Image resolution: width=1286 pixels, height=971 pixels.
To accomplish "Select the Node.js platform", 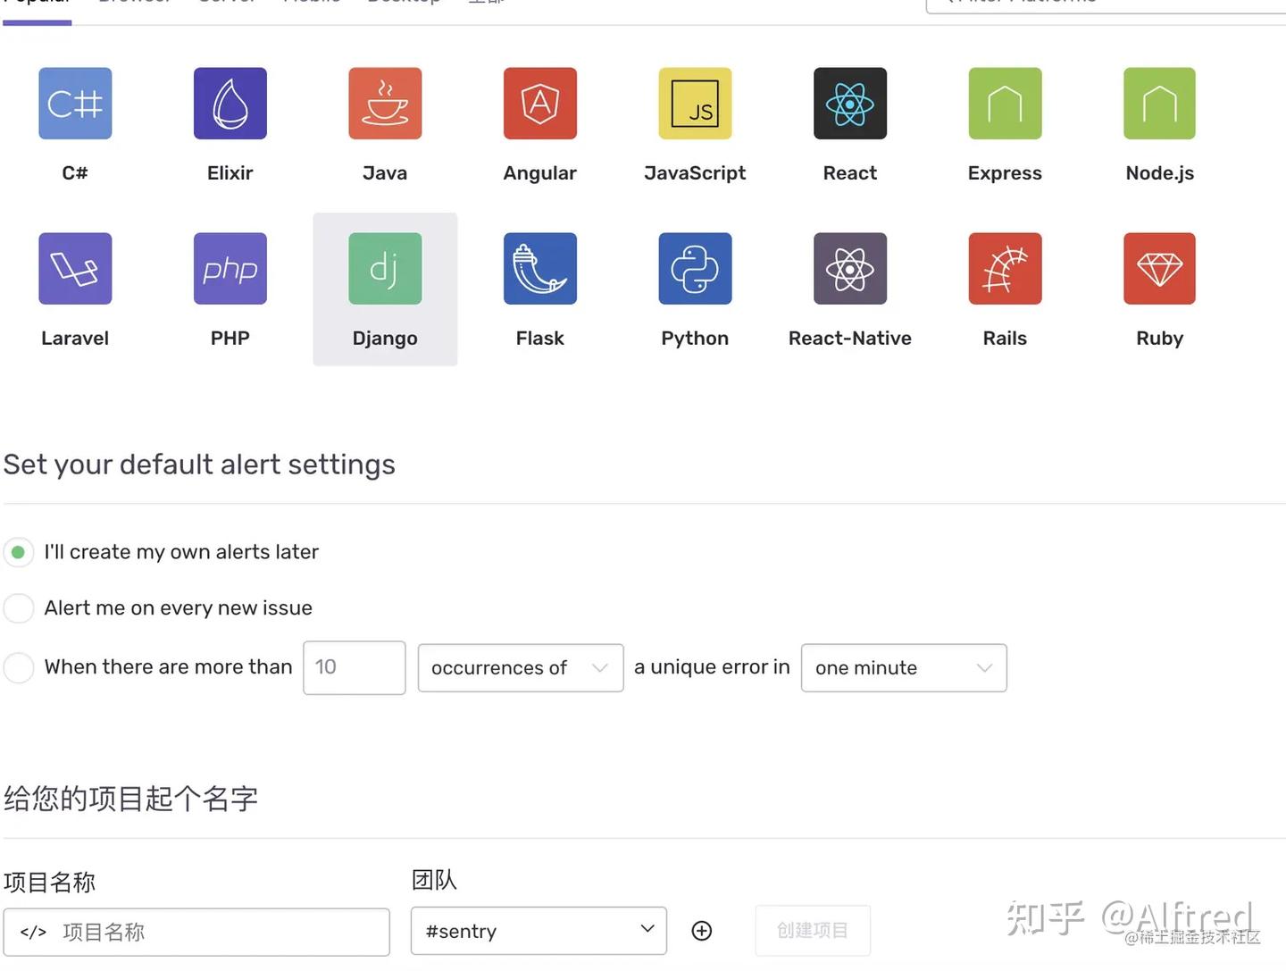I will point(1159,103).
